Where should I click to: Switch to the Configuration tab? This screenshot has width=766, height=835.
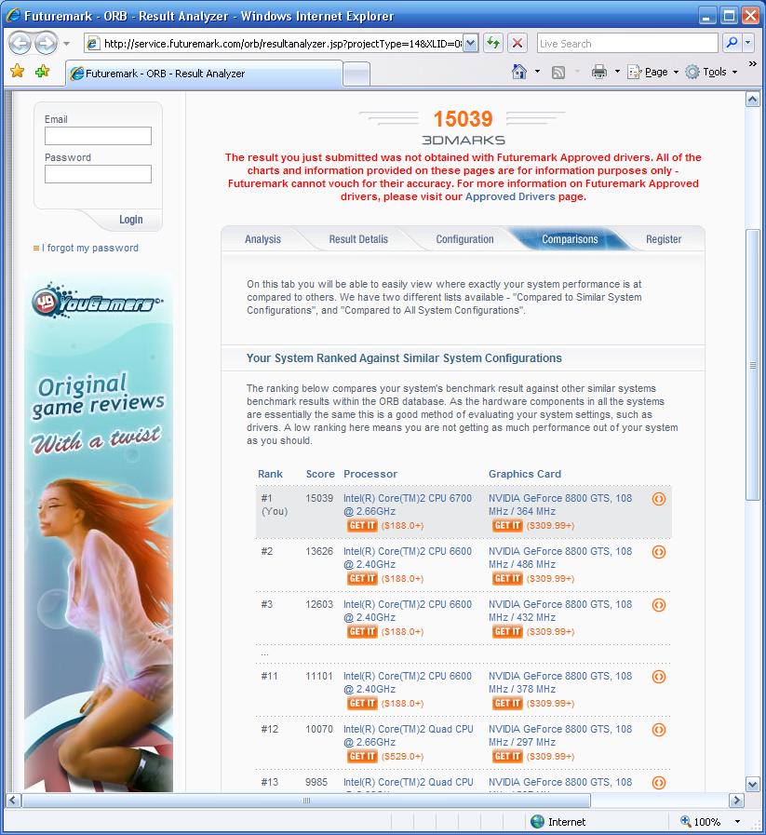464,239
